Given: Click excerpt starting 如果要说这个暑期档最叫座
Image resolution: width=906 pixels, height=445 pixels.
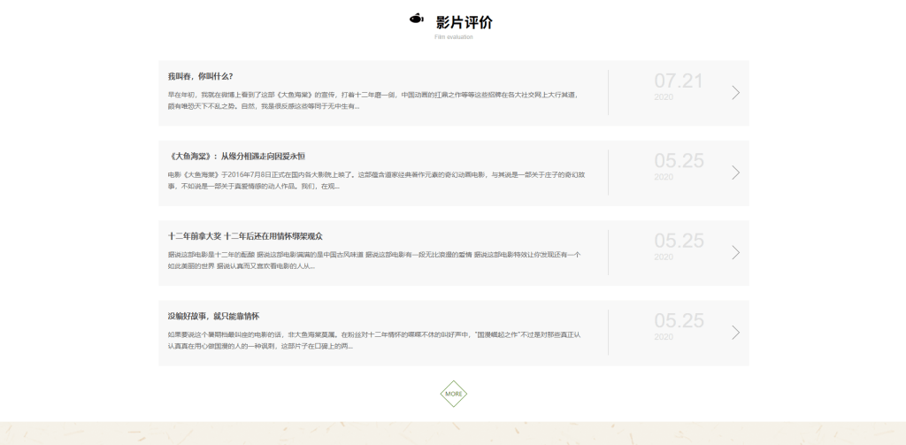Looking at the screenshot, I should pos(374,341).
